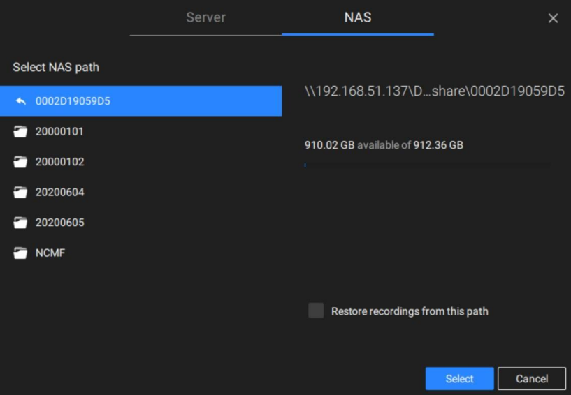Click the folder icon for 20000101

(x=20, y=132)
